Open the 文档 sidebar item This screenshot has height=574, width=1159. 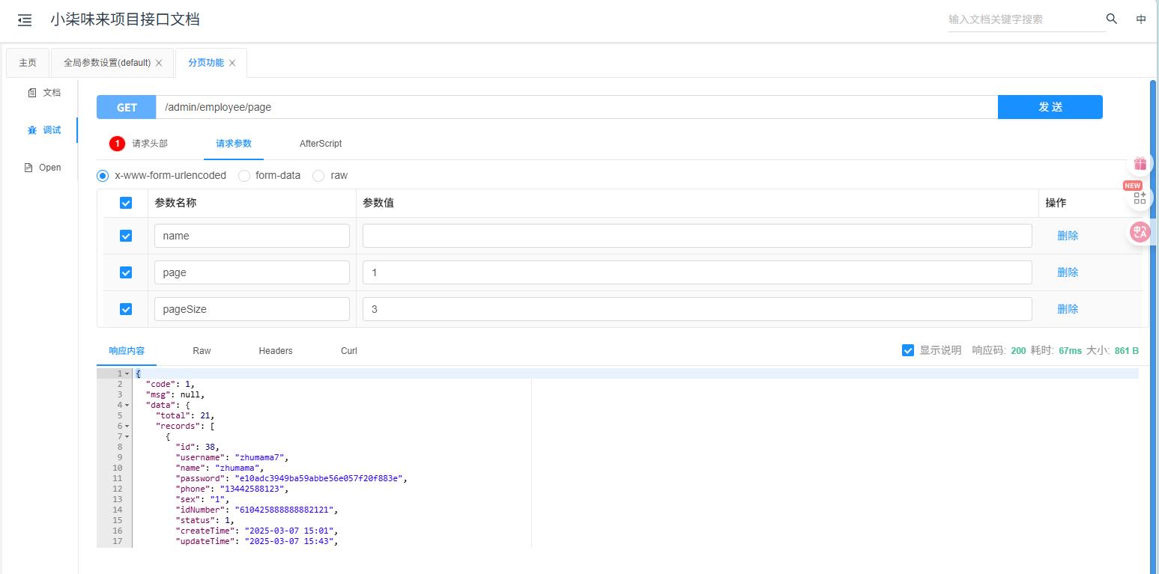[44, 93]
